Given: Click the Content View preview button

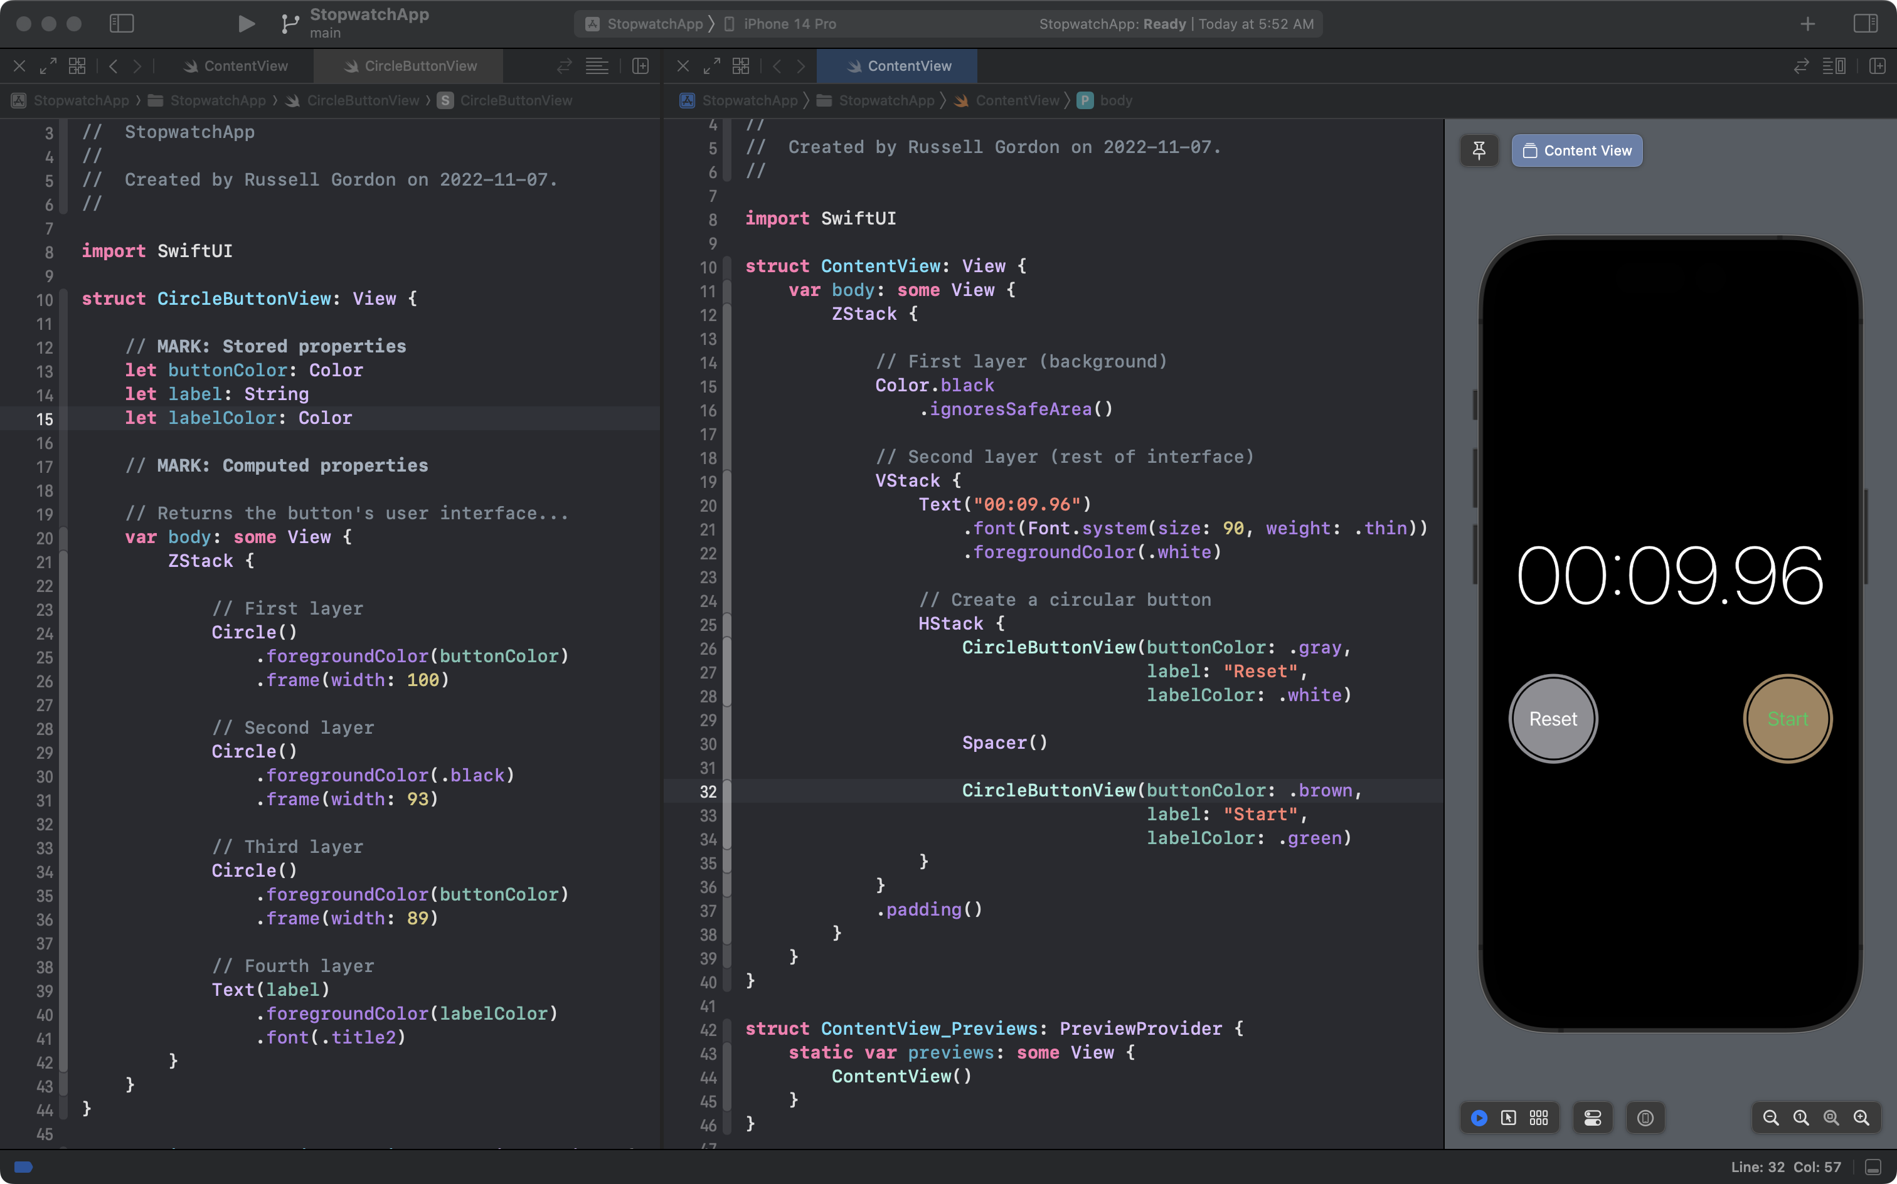Looking at the screenshot, I should 1576,151.
